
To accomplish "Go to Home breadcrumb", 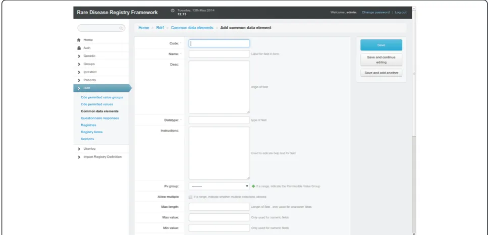I will click(144, 28).
